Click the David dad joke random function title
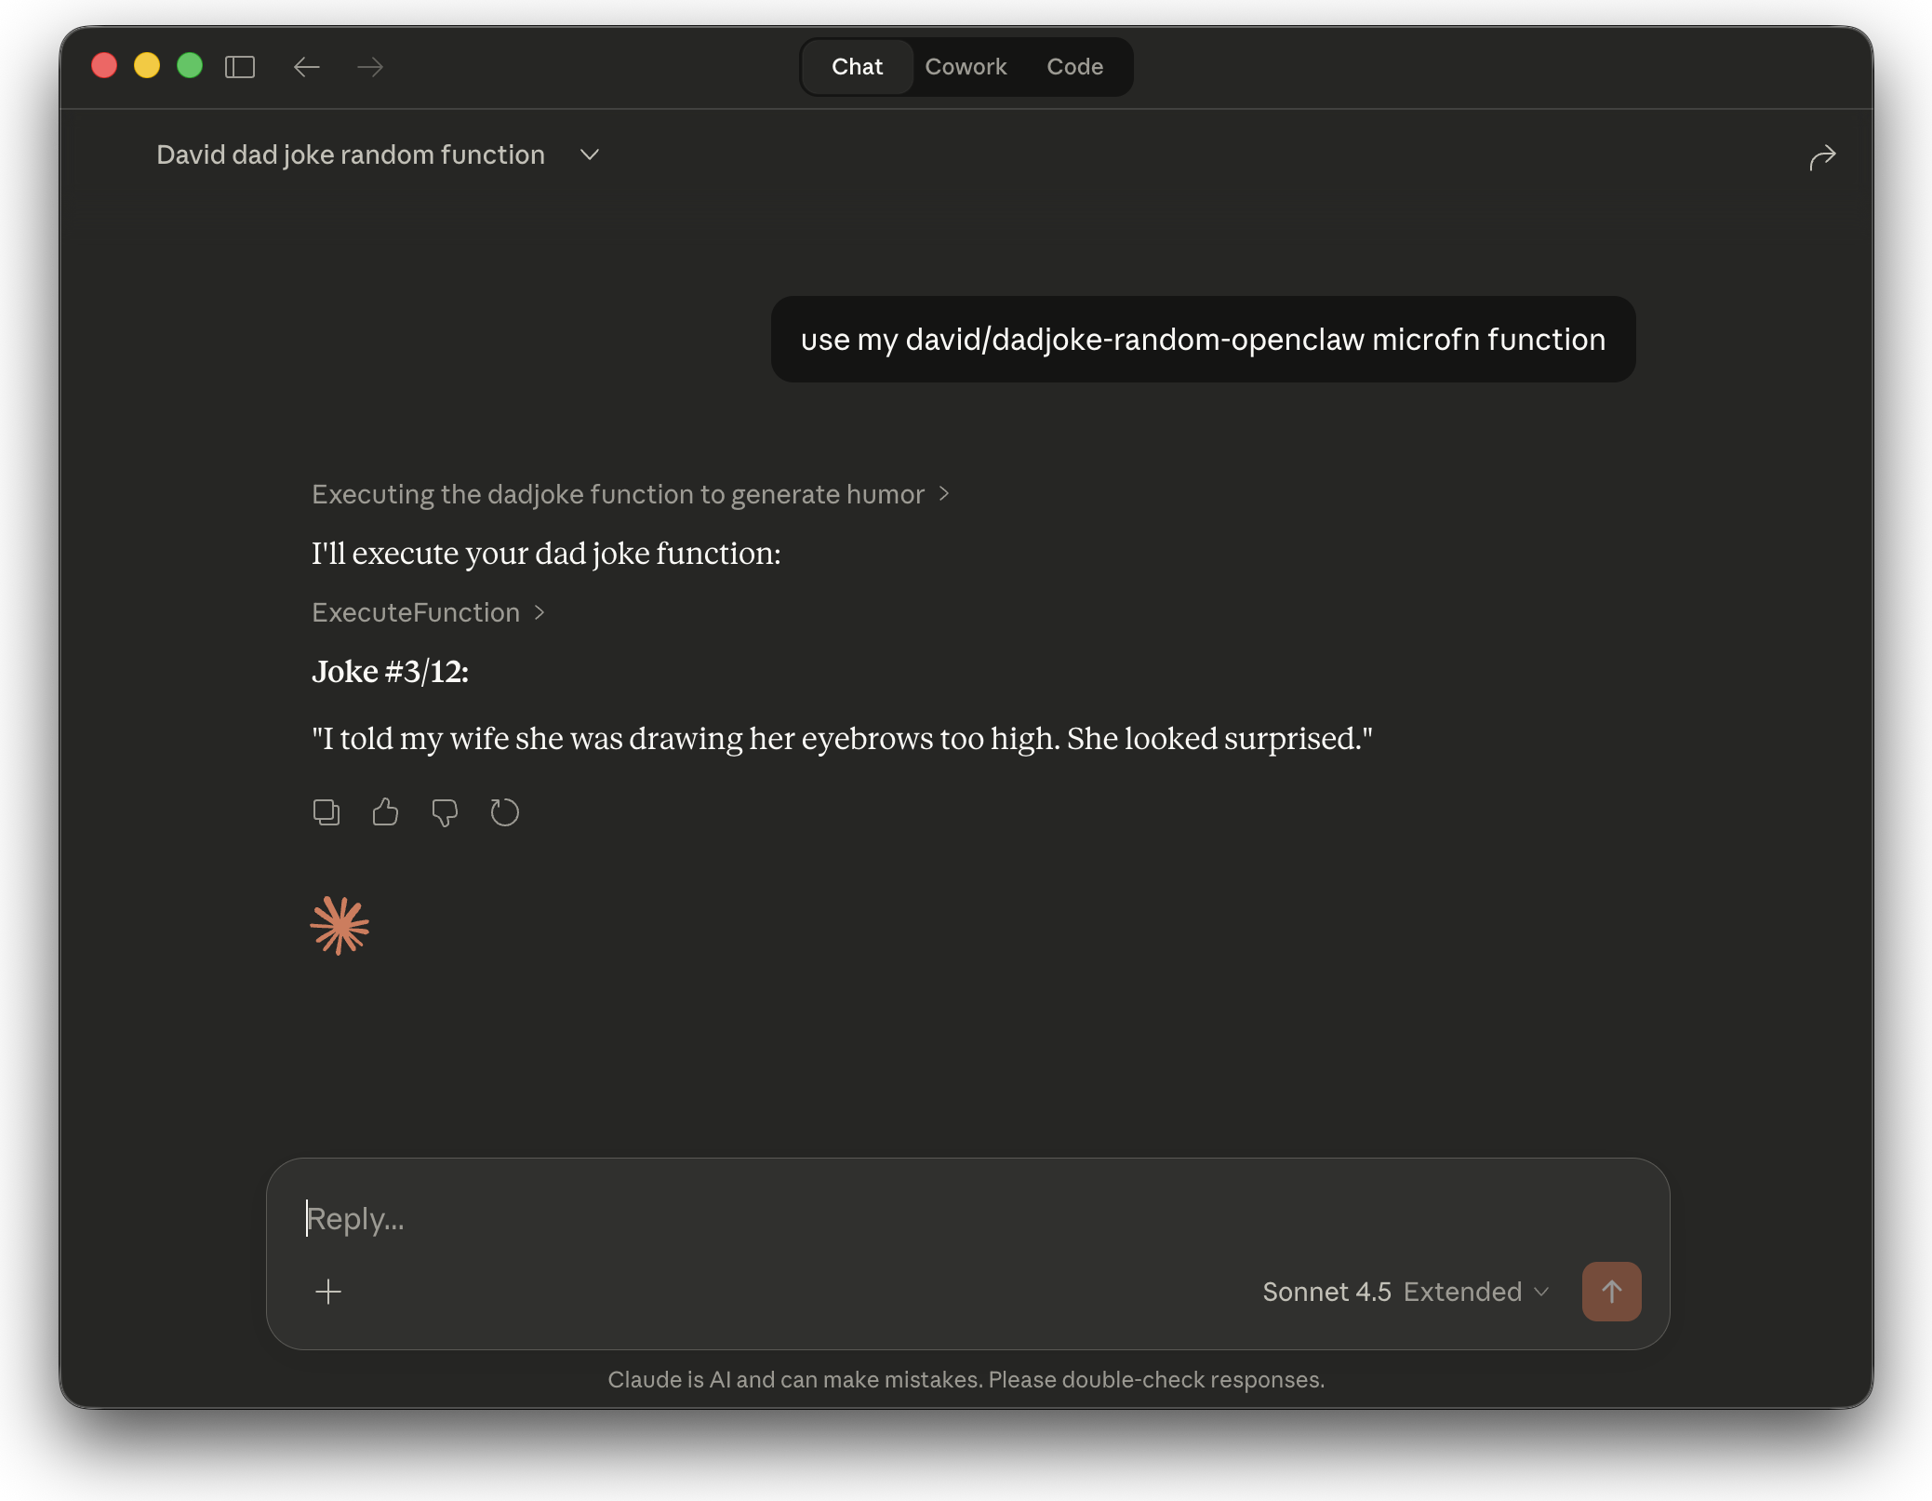 [x=351, y=154]
